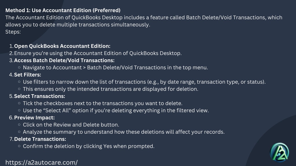Image resolution: width=296 pixels, height=166 pixels.
Task: Click the Delete Transactions step heading
Action: [x=40, y=139]
